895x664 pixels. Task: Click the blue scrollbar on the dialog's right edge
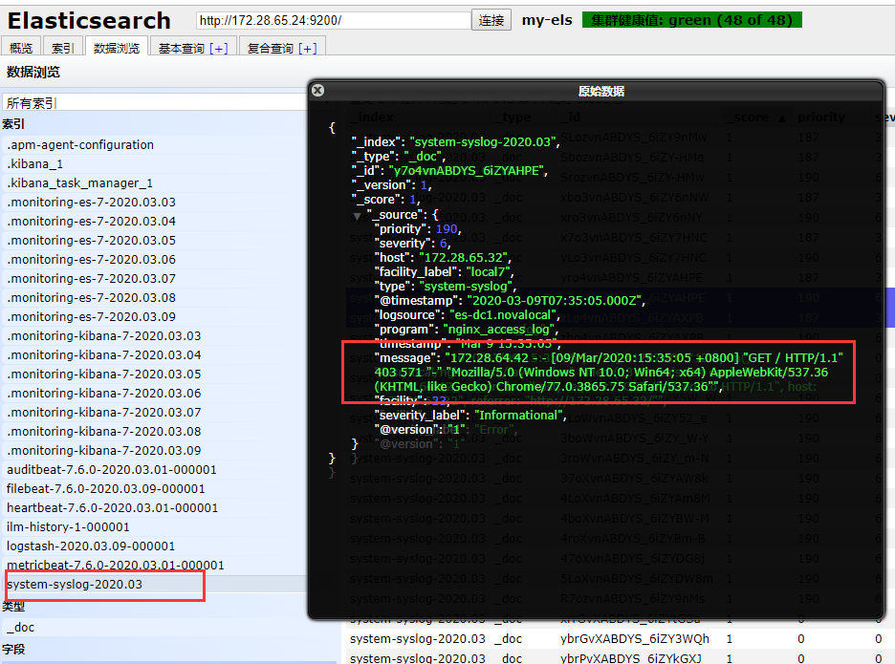coord(890,308)
